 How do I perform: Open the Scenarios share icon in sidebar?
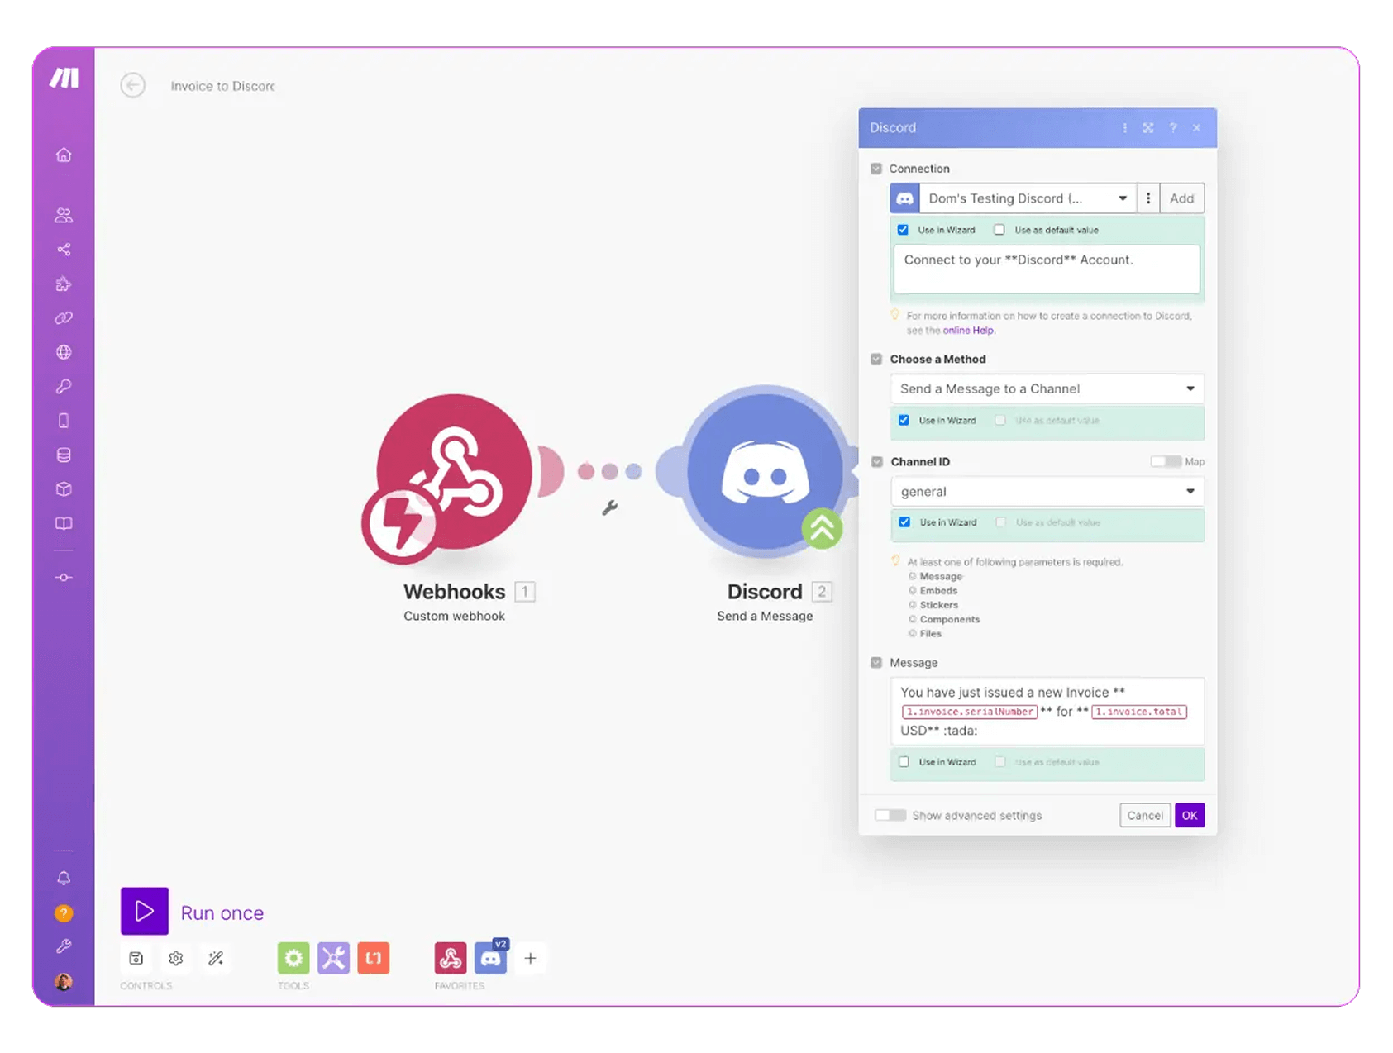point(64,250)
